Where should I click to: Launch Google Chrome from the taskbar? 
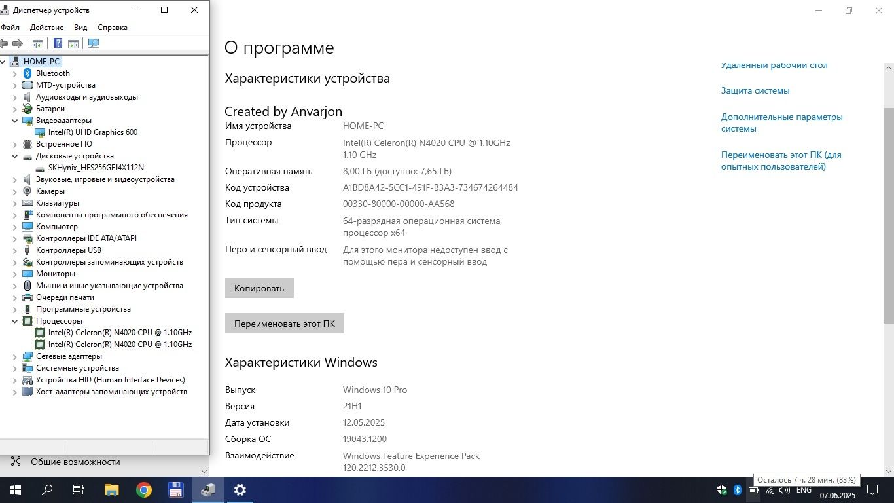[x=144, y=490]
